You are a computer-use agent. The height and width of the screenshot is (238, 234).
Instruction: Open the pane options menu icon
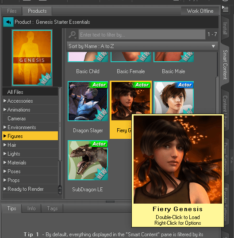225,9
